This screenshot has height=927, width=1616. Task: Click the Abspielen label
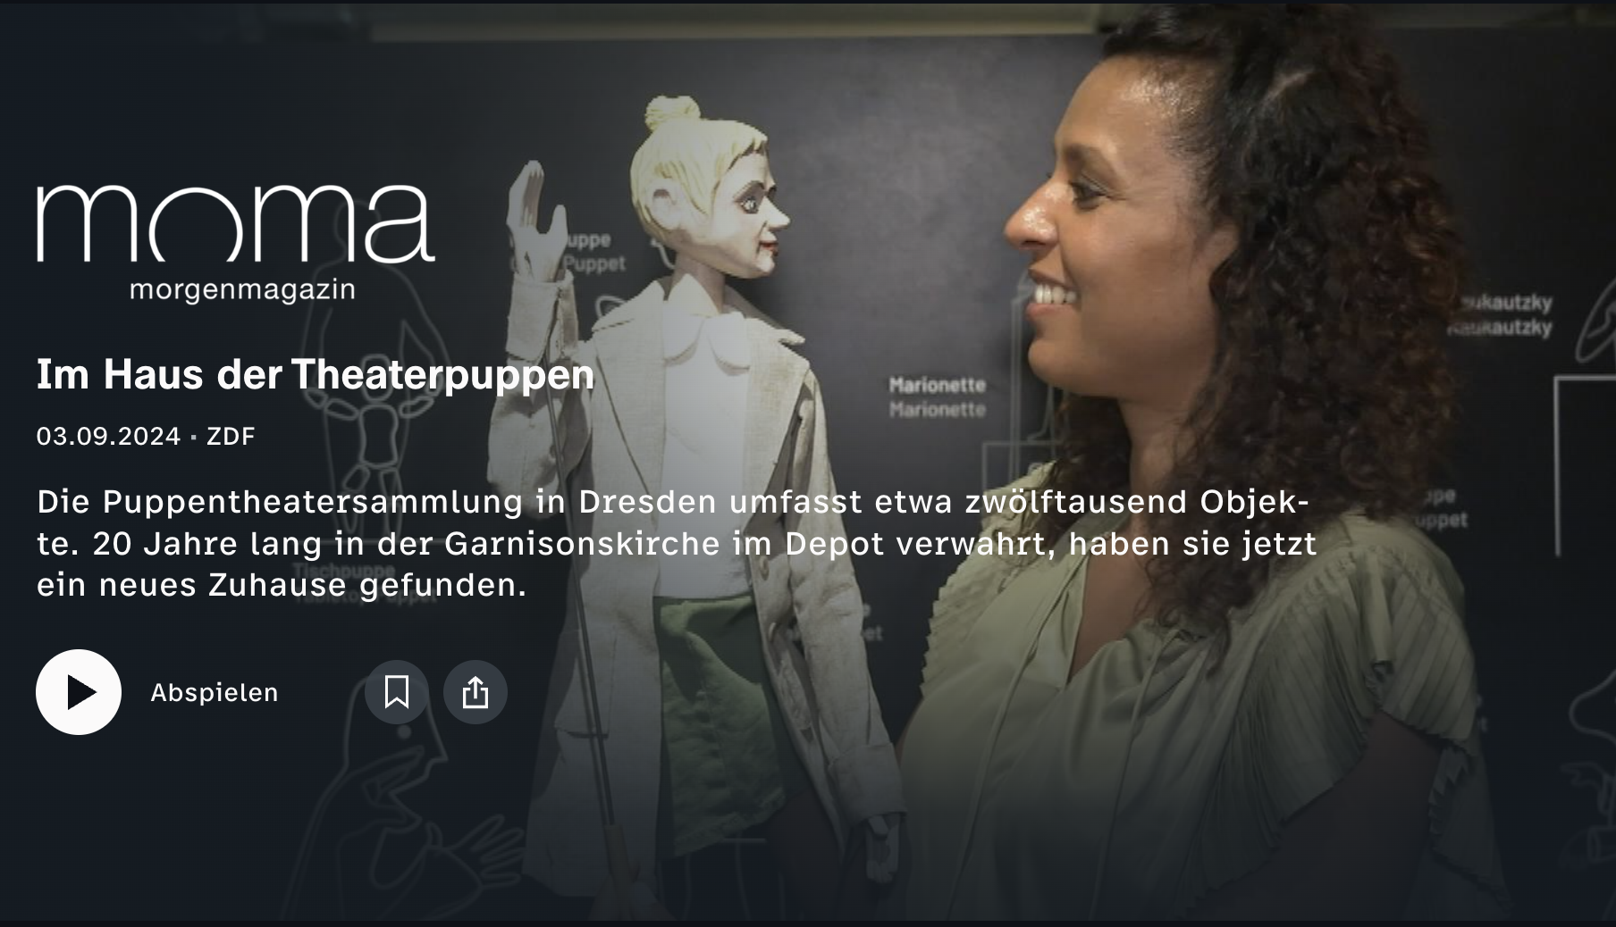[x=215, y=693]
